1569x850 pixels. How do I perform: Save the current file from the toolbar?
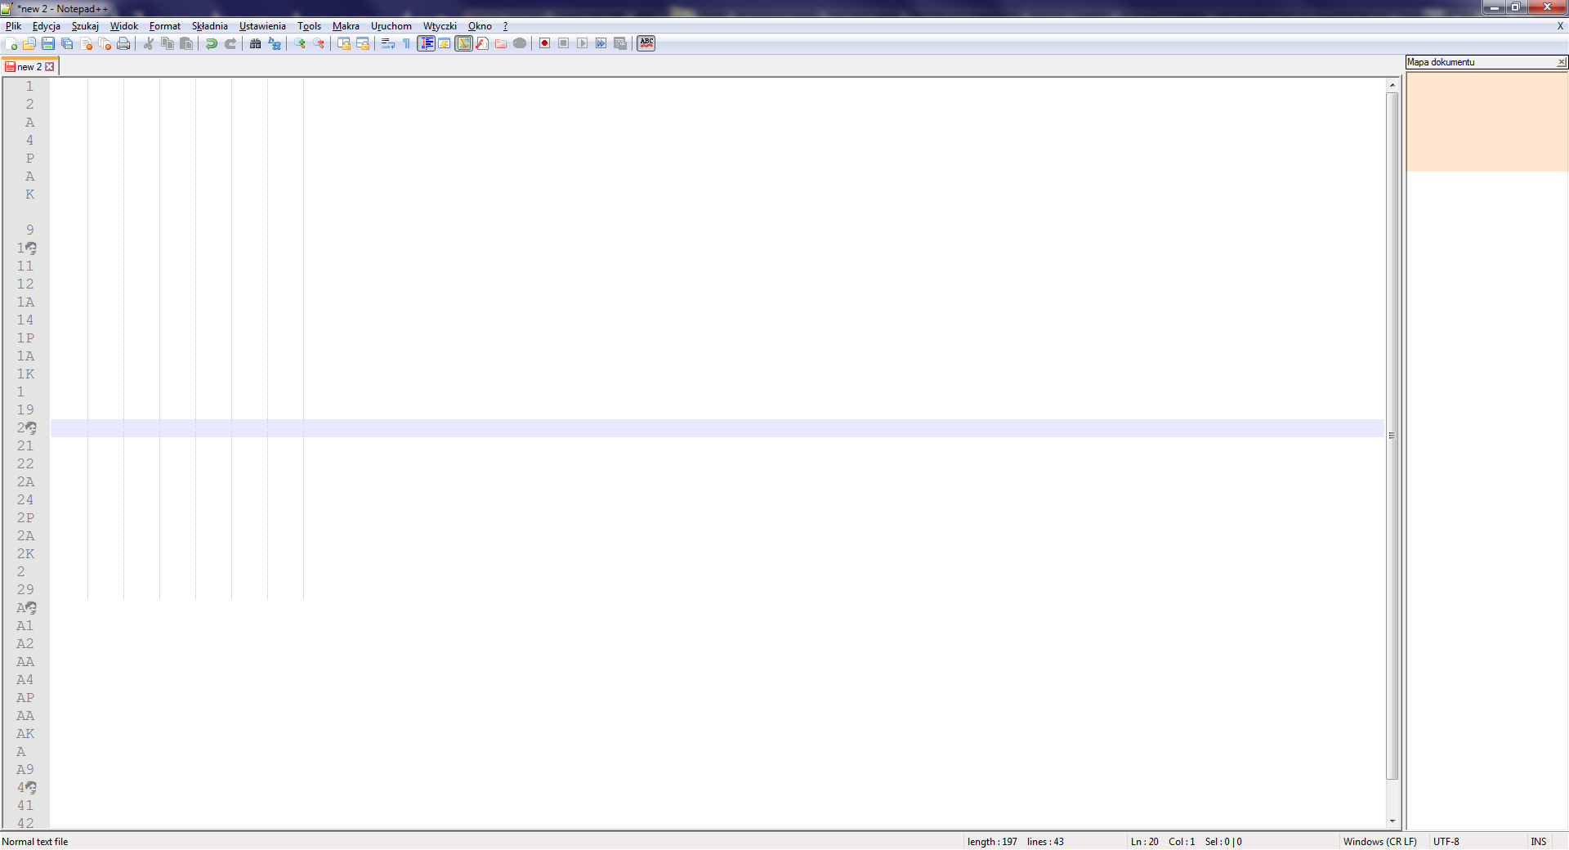click(x=48, y=43)
